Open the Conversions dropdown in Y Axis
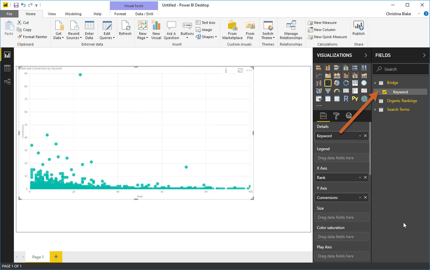The height and width of the screenshot is (270, 430). [360, 197]
